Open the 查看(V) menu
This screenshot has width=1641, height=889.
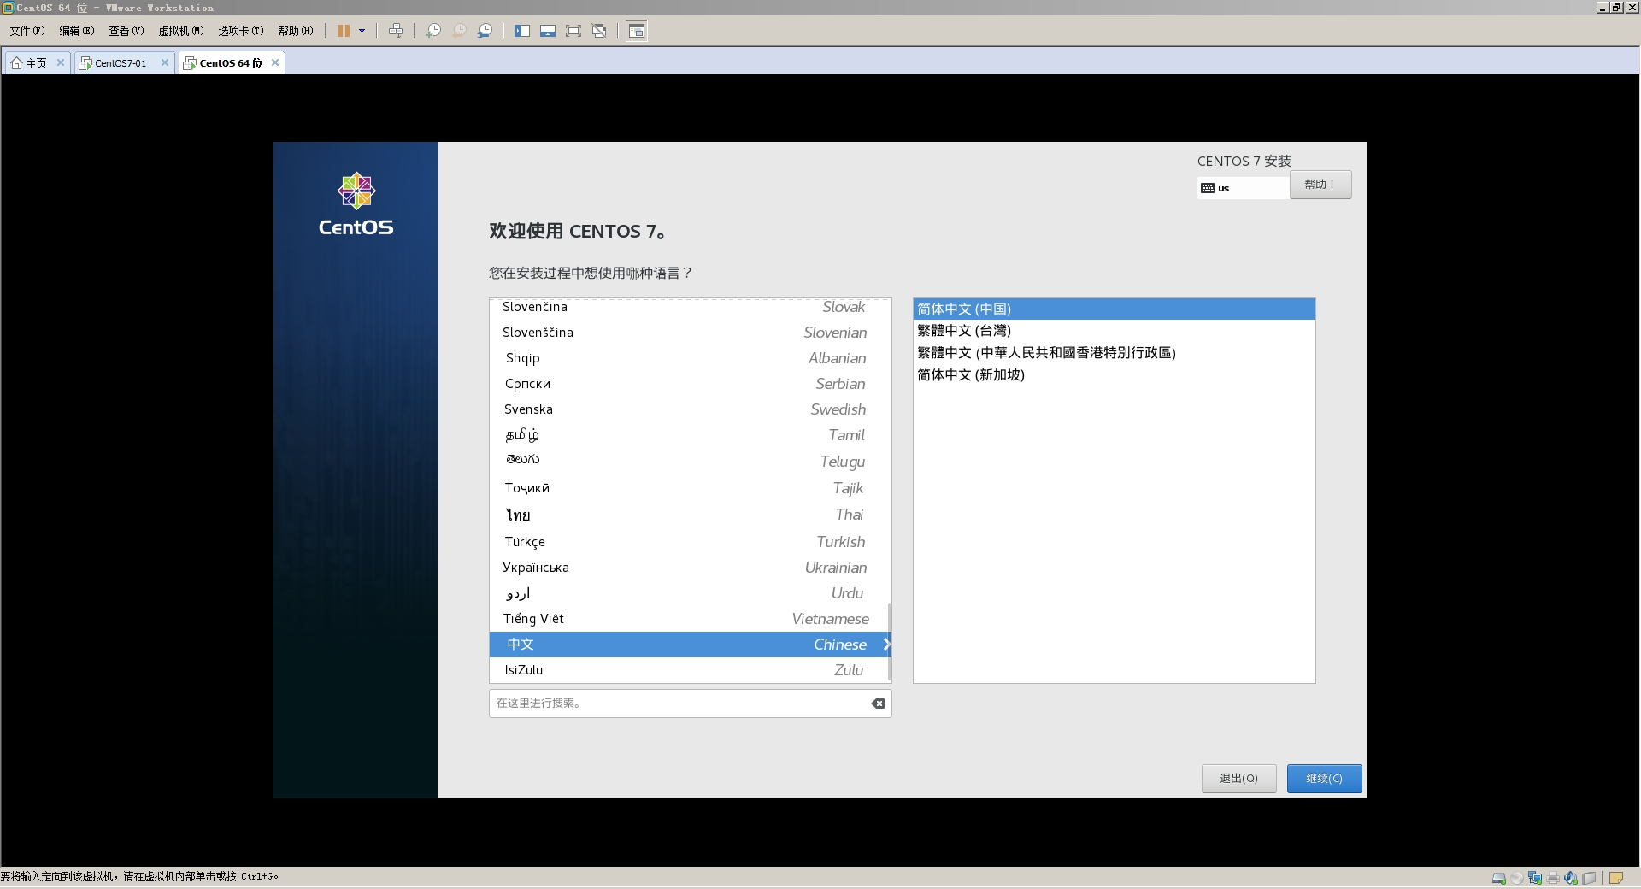(126, 31)
